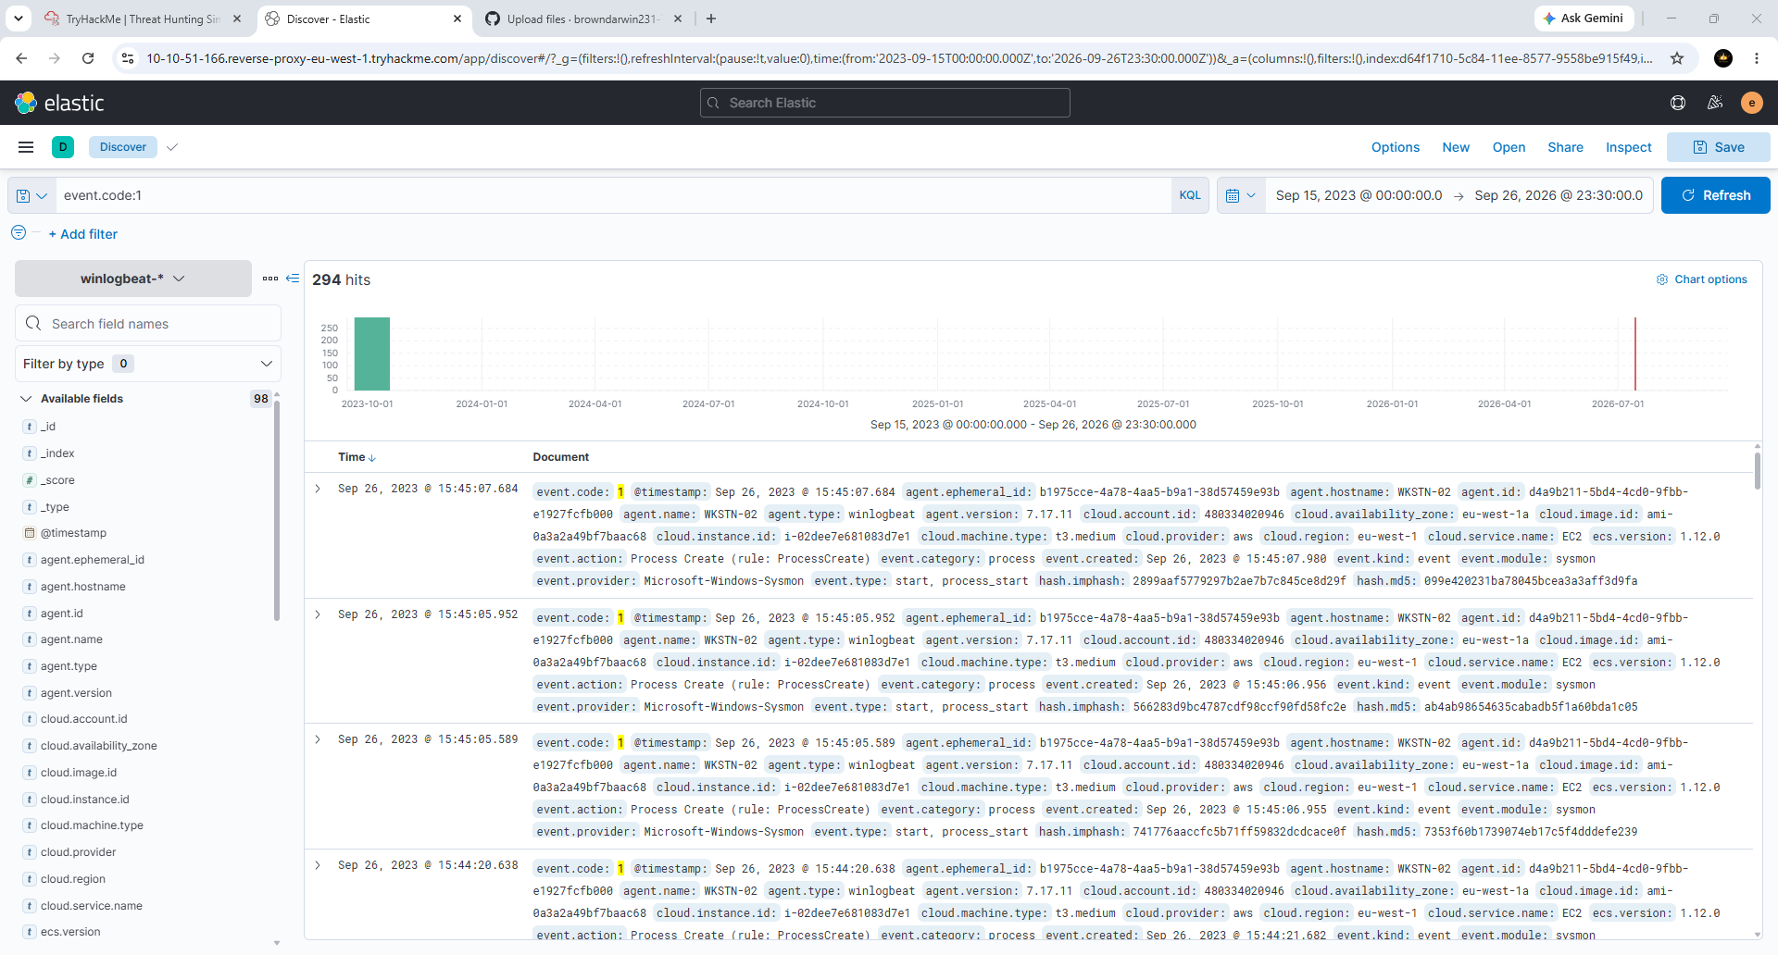The image size is (1778, 955).
Task: Click Search field names input
Action: pos(148,324)
